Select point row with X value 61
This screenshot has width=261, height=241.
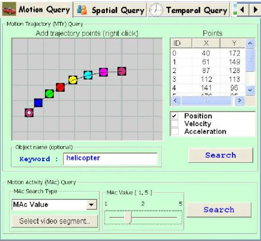tap(208, 62)
